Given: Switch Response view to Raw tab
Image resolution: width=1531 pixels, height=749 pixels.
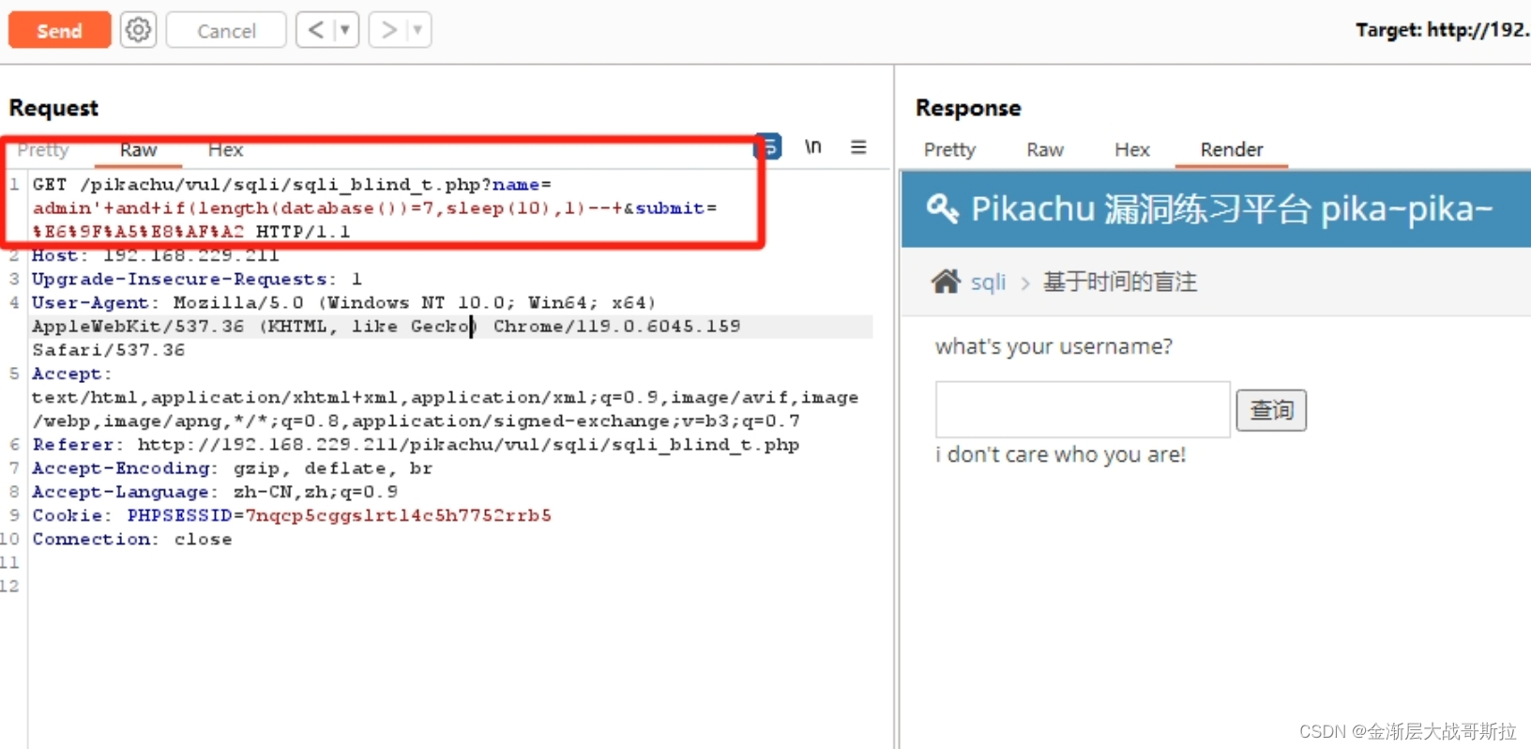Looking at the screenshot, I should pos(1045,150).
